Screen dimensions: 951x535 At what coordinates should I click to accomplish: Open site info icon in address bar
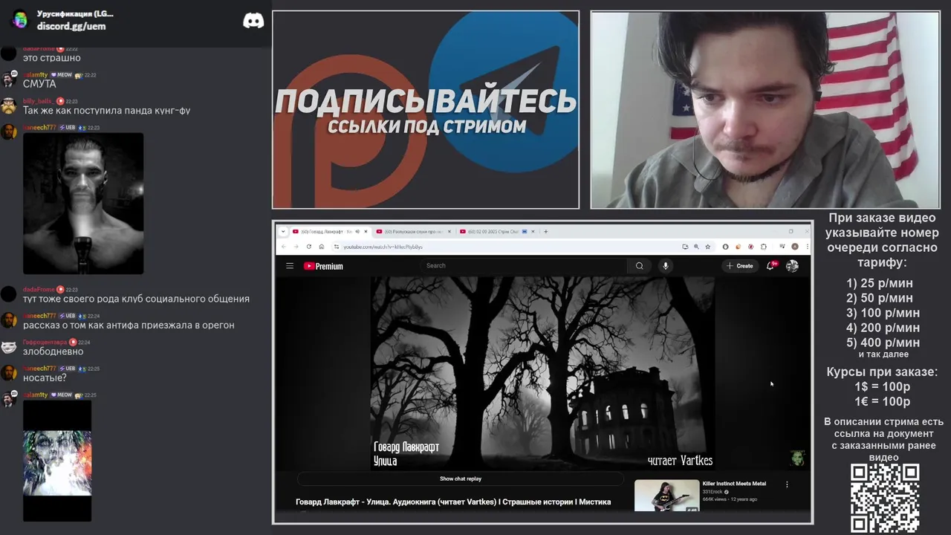click(336, 247)
